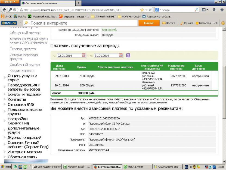Viewport: 226px width, 170px height.
Task: Click the Firefox downloads arrow icon
Action: (214, 10)
